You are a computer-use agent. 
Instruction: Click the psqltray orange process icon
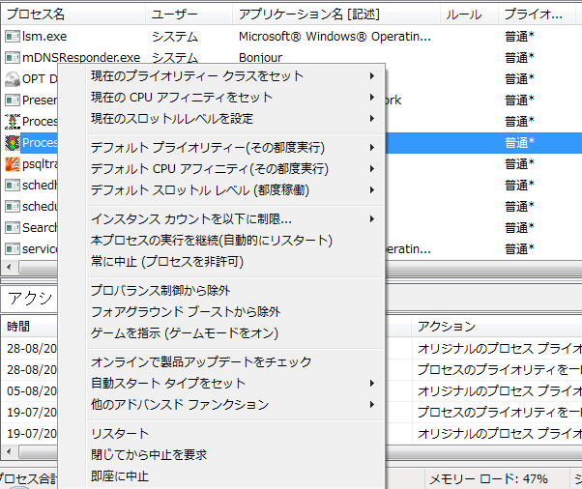pyautogui.click(x=13, y=163)
